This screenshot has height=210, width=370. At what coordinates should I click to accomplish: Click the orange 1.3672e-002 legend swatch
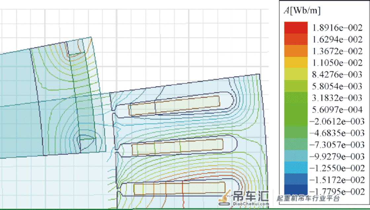pos(296,51)
